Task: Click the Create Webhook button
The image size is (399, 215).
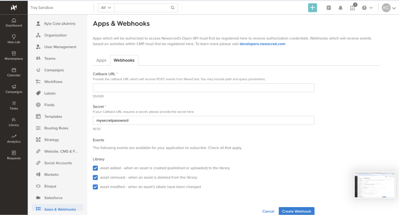Action: (296, 211)
